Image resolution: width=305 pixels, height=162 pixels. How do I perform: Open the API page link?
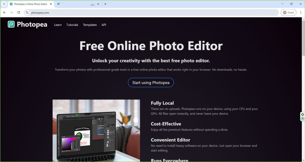pos(104,25)
